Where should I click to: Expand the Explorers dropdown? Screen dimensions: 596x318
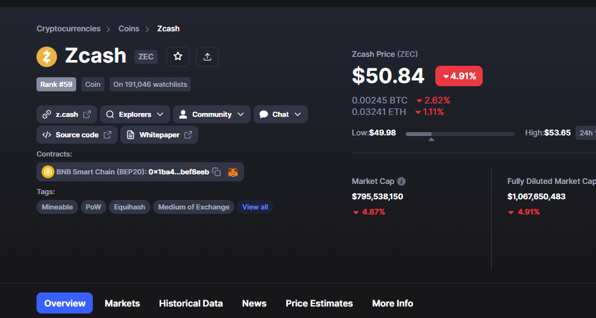(x=135, y=114)
